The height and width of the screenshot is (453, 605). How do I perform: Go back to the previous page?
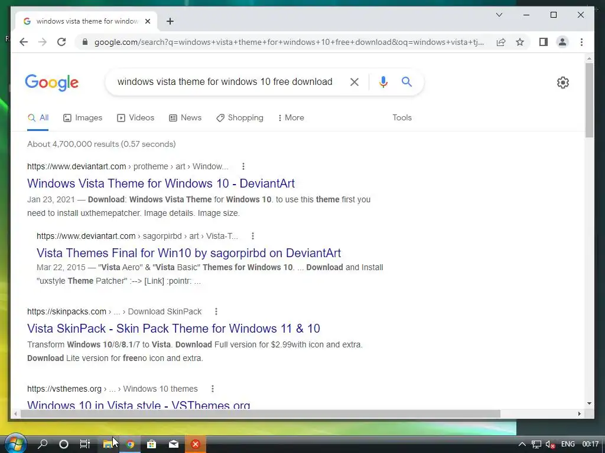click(24, 42)
